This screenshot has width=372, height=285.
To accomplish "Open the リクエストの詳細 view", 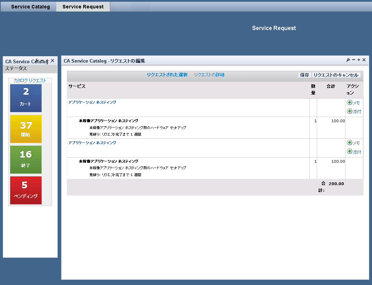I will [x=208, y=74].
